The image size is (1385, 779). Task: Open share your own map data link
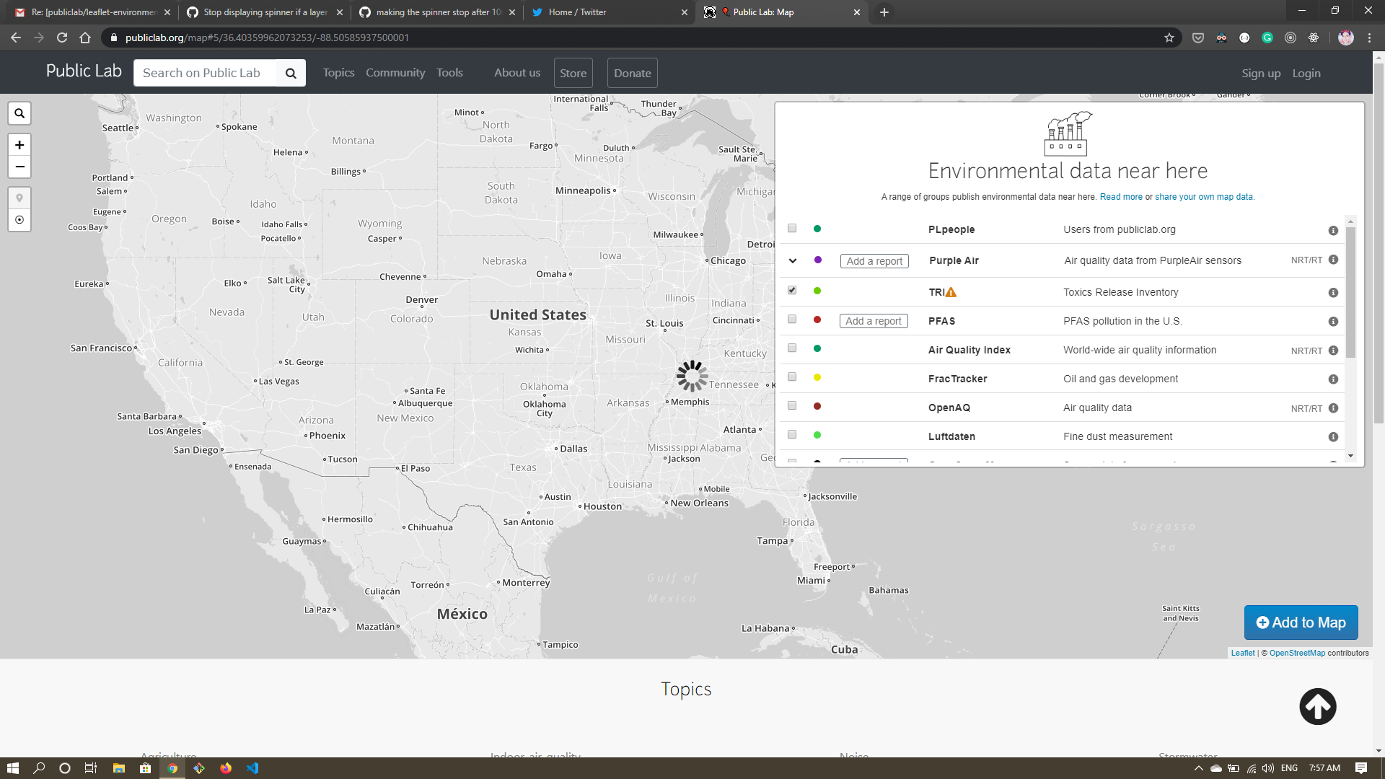(1204, 197)
